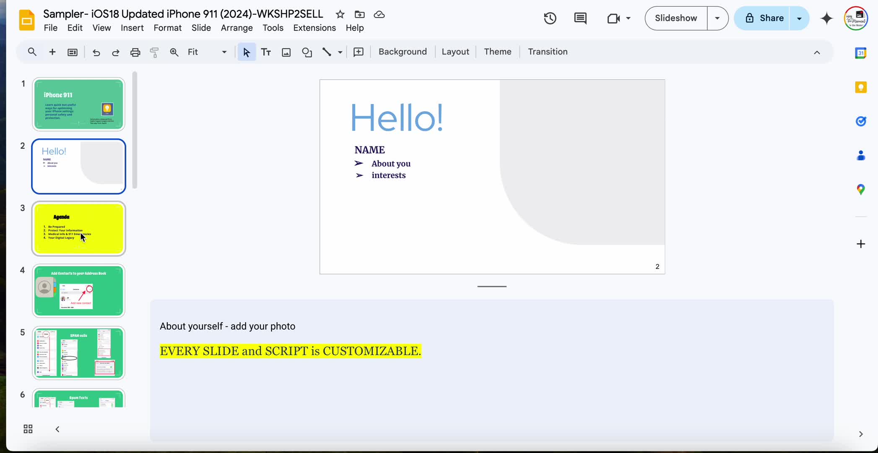Activate the paint format tool
Image resolution: width=878 pixels, height=453 pixels.
click(x=154, y=52)
